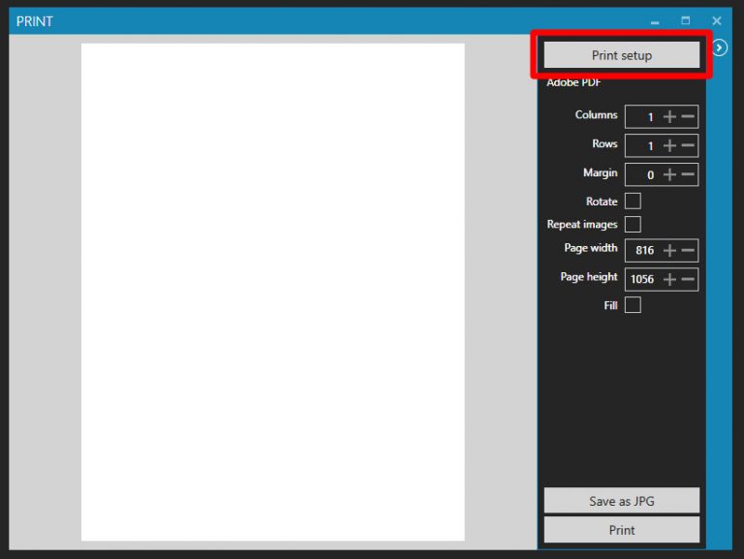Decrease Margin with the minus icon

pos(688,175)
